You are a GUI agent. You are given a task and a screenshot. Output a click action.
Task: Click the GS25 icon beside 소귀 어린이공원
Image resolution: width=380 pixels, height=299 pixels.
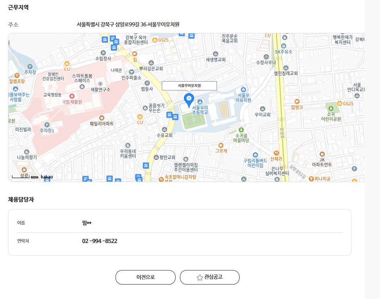pos(340,103)
